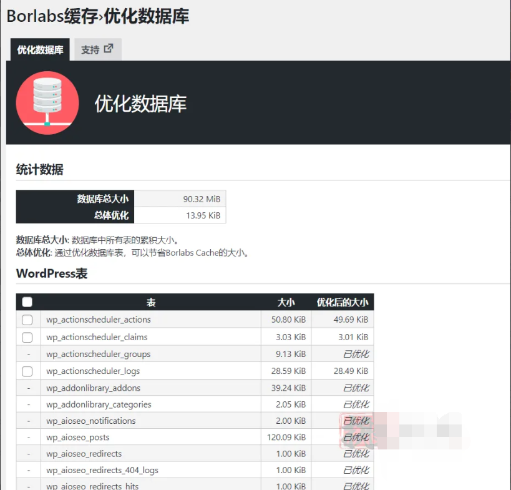Select the wp_aioseo_posts table name
Viewport: 511px width, 490px height.
pyautogui.click(x=78, y=438)
